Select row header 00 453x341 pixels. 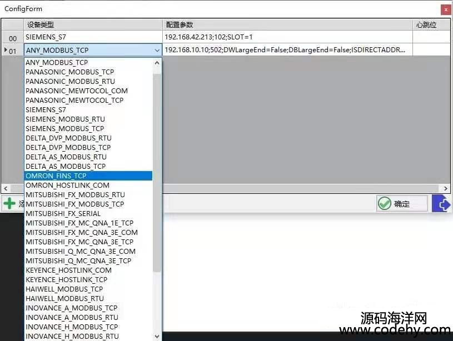tap(12, 37)
